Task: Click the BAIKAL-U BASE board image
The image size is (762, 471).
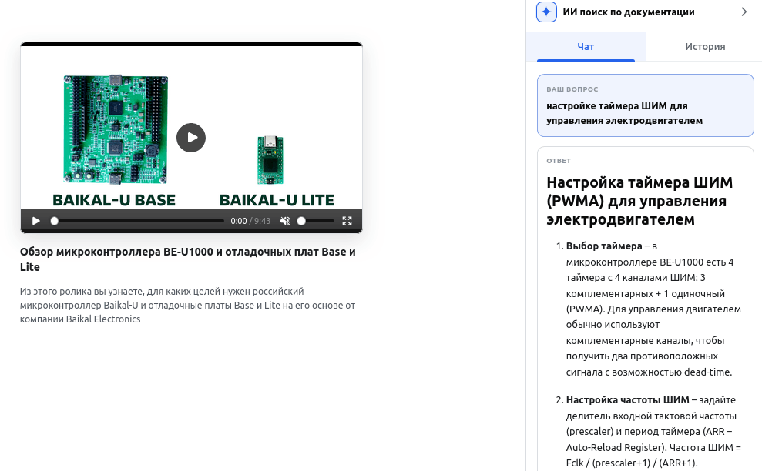Action: 116,129
